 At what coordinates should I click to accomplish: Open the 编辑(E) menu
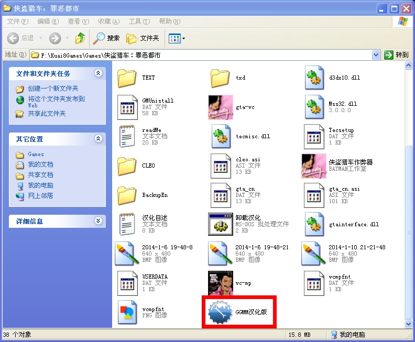[48, 21]
